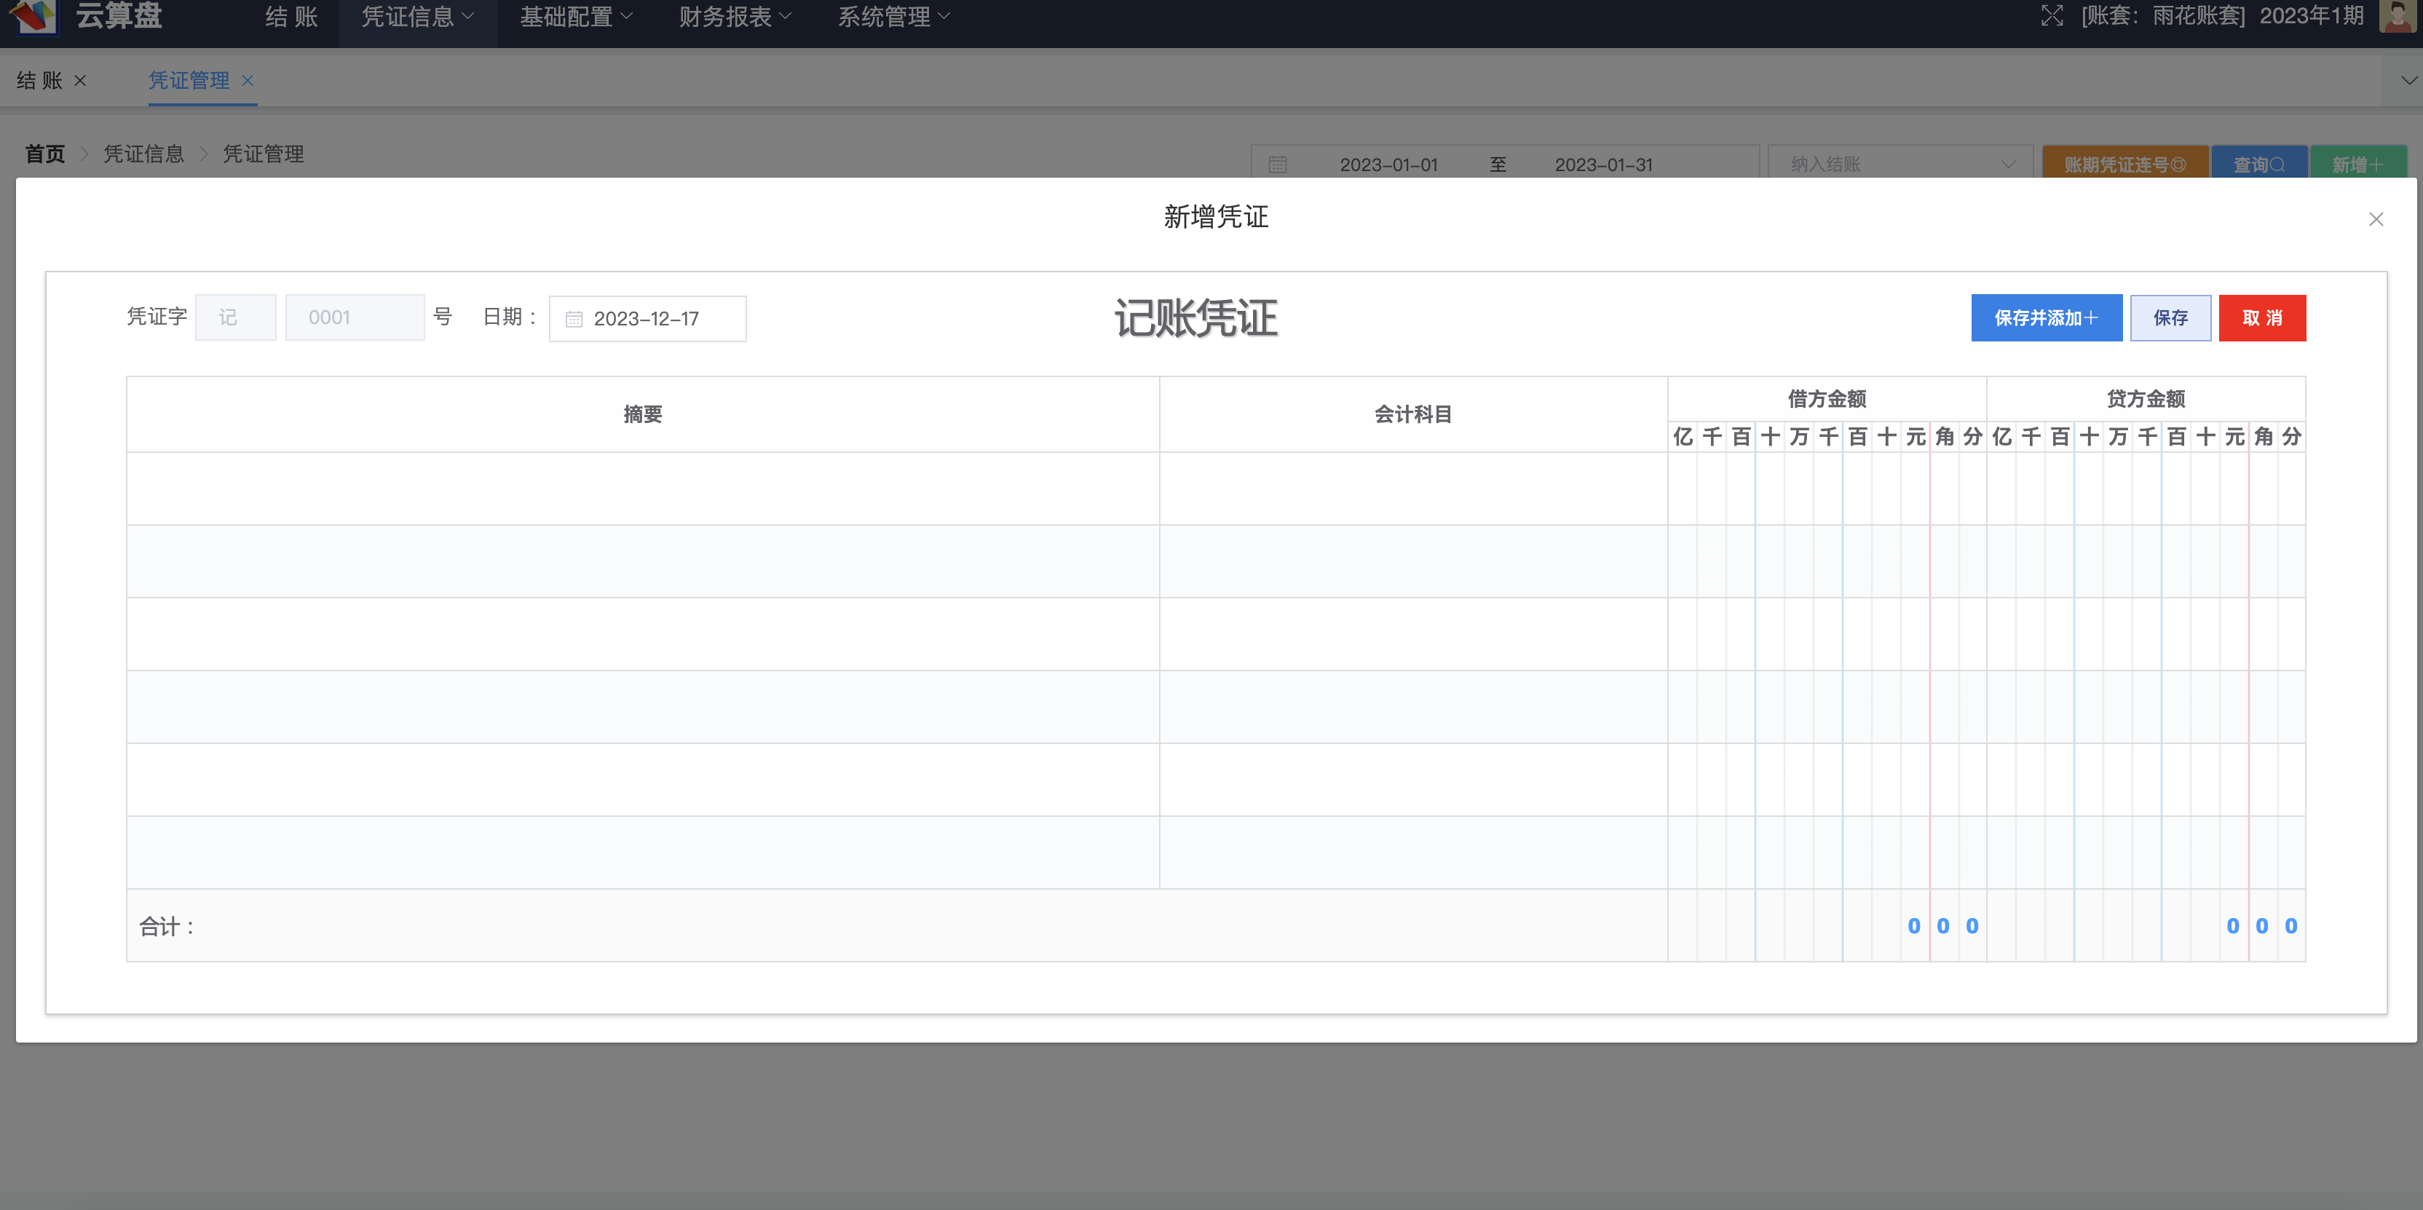This screenshot has width=2423, height=1210.
Task: Click the 会计科目 column header
Action: [x=1414, y=415]
